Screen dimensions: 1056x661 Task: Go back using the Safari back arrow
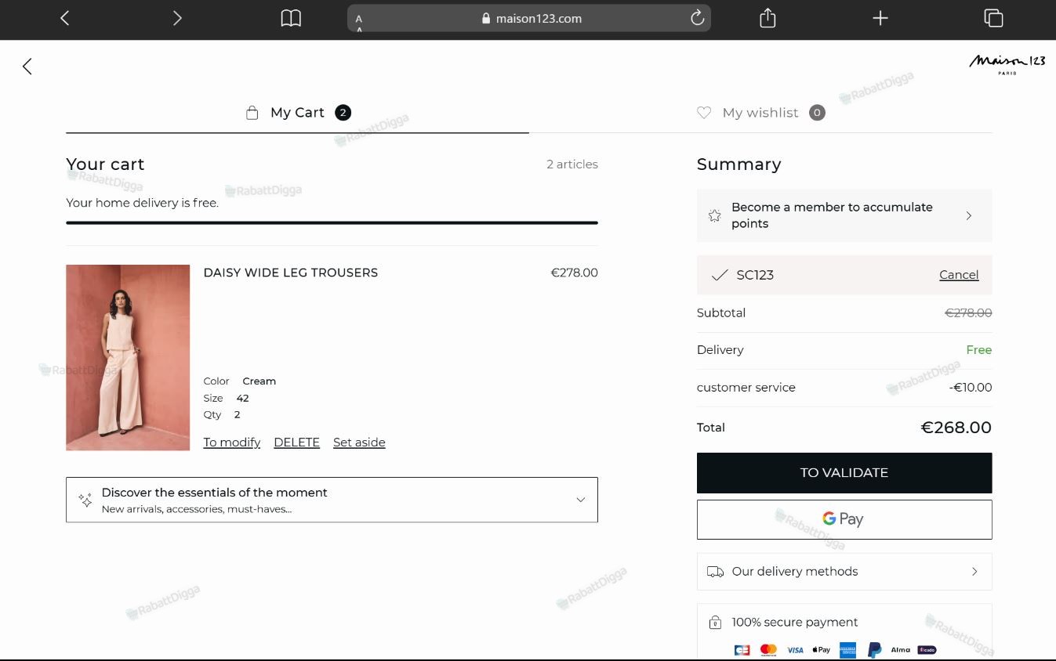(65, 18)
